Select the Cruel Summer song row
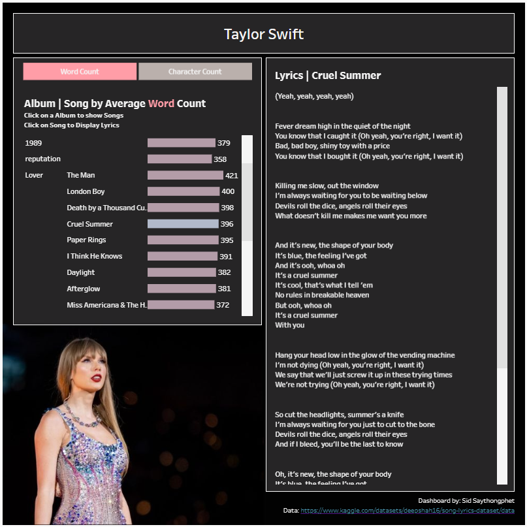The image size is (527, 527). pos(89,224)
